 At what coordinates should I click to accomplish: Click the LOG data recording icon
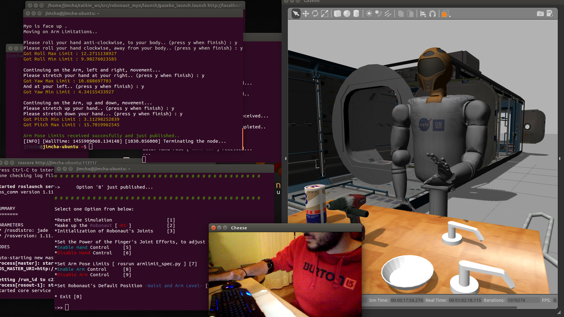tap(550, 14)
